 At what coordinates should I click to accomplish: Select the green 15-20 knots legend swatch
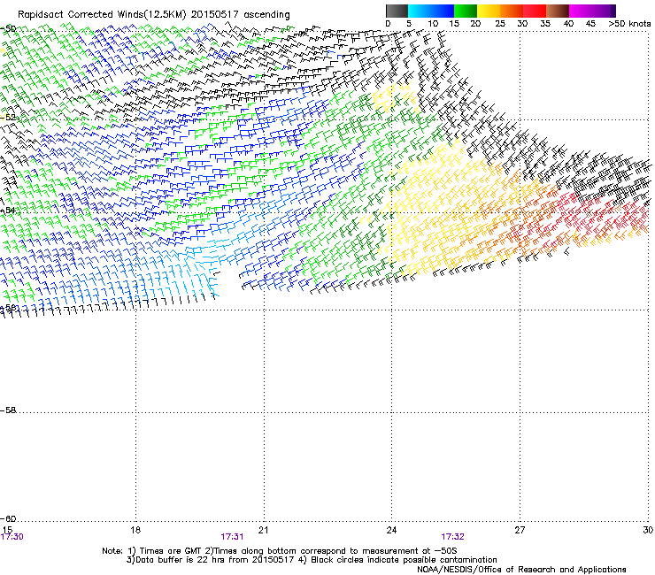click(466, 11)
